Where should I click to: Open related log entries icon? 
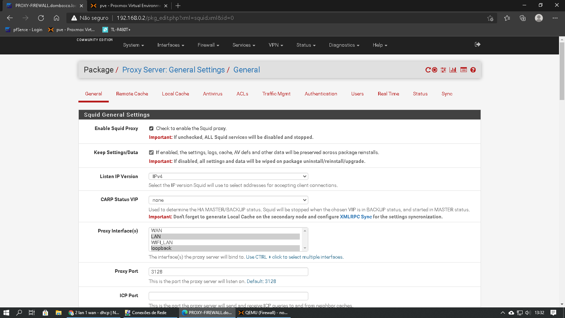[464, 70]
